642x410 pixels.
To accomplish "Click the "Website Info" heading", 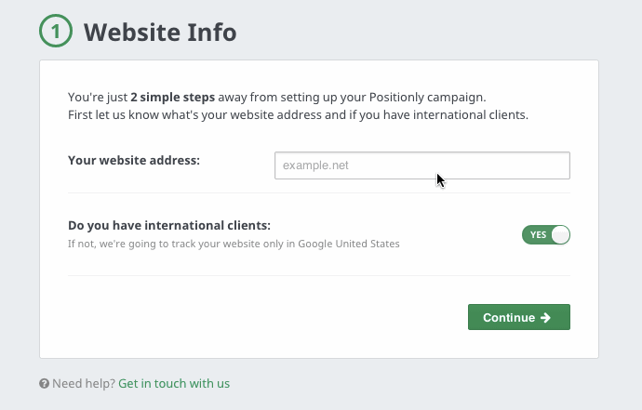I will click(160, 33).
